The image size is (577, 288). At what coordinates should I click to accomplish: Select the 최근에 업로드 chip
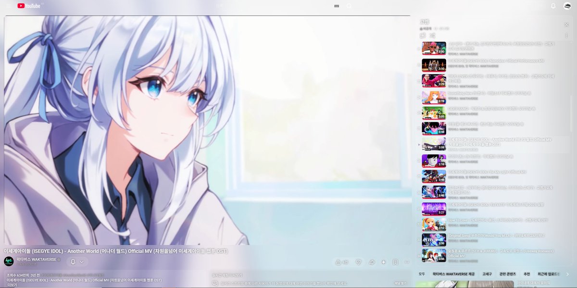tap(549, 274)
